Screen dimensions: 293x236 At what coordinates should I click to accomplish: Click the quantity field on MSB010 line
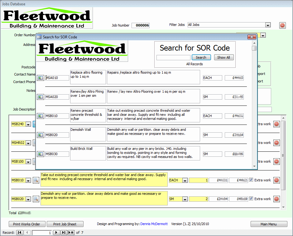[199, 180]
